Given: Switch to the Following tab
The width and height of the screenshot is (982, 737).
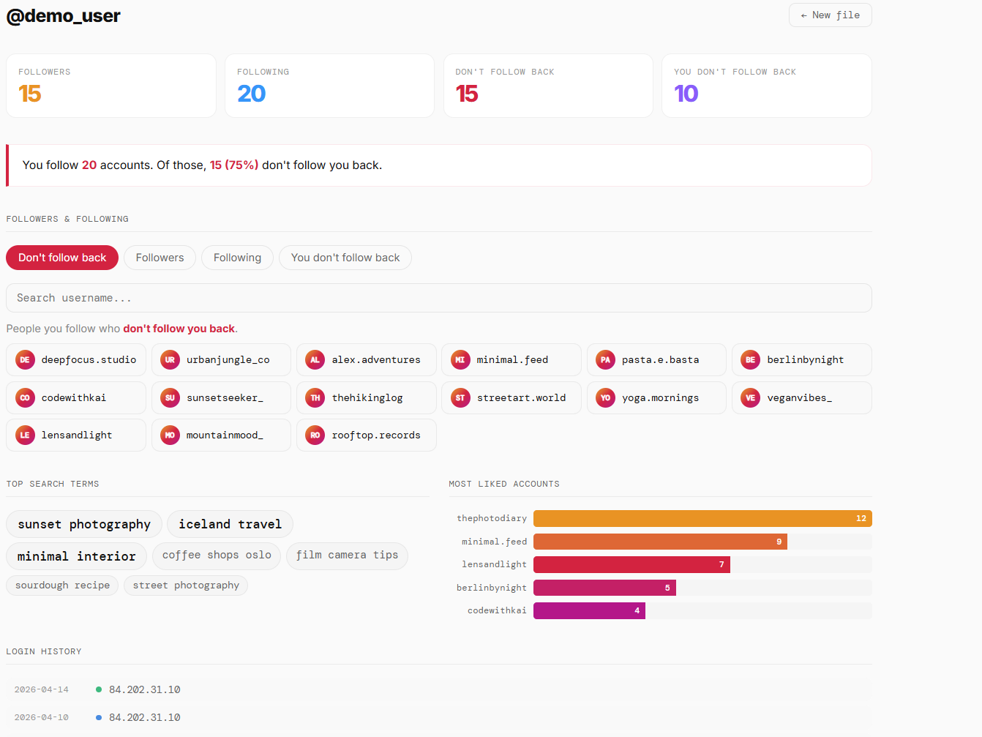Looking at the screenshot, I should pos(237,258).
